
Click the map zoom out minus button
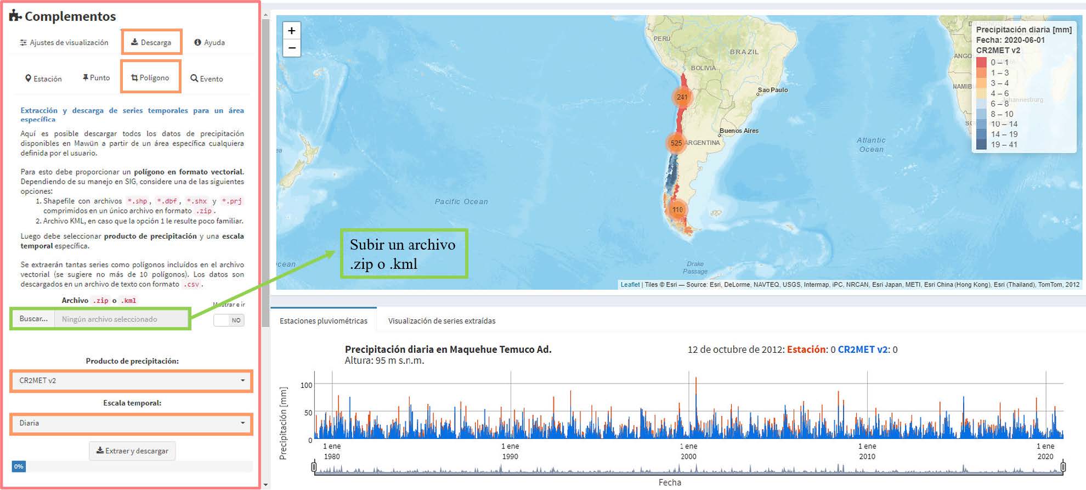pyautogui.click(x=292, y=48)
